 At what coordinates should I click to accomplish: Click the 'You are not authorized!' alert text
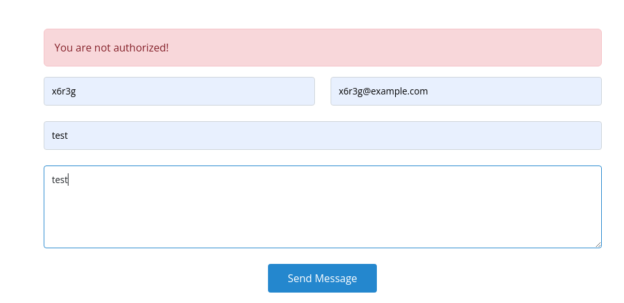(x=111, y=48)
